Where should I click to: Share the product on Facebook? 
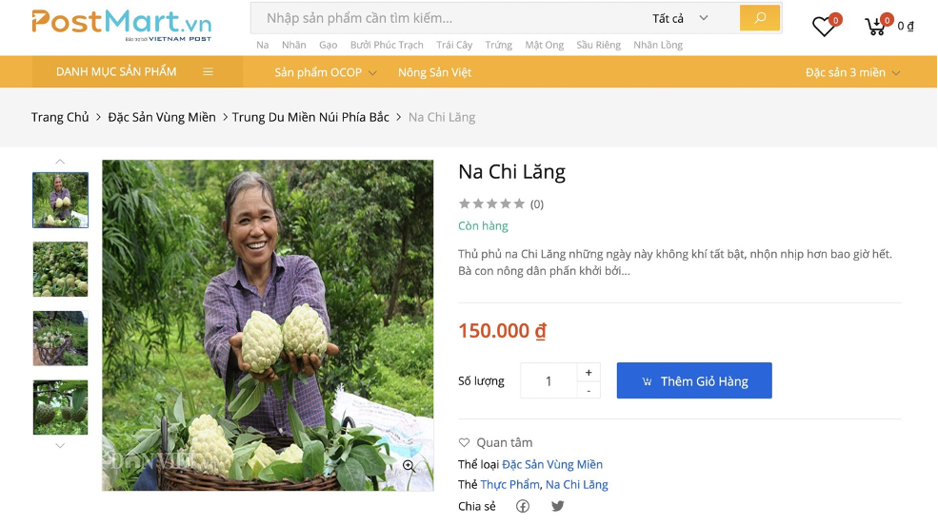click(523, 507)
